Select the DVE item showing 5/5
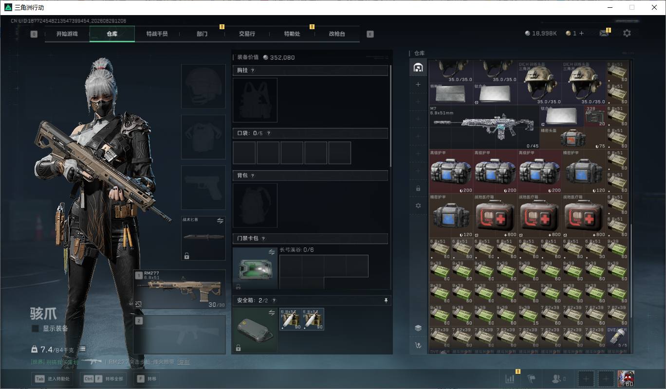 (x=617, y=337)
